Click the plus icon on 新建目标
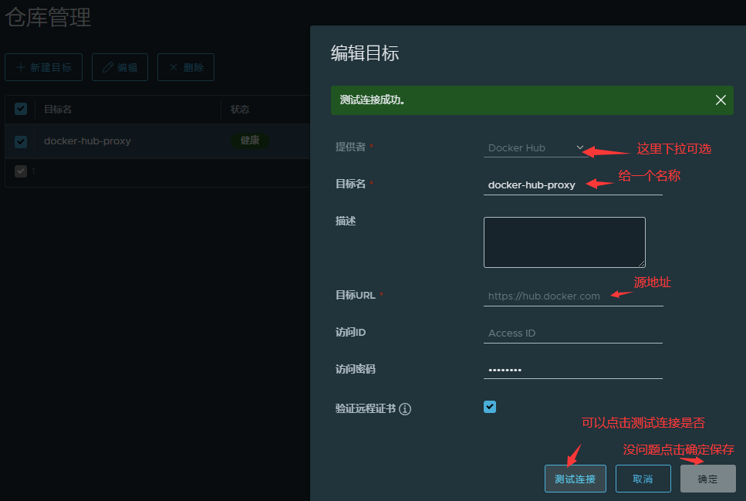746x501 pixels. tap(21, 68)
